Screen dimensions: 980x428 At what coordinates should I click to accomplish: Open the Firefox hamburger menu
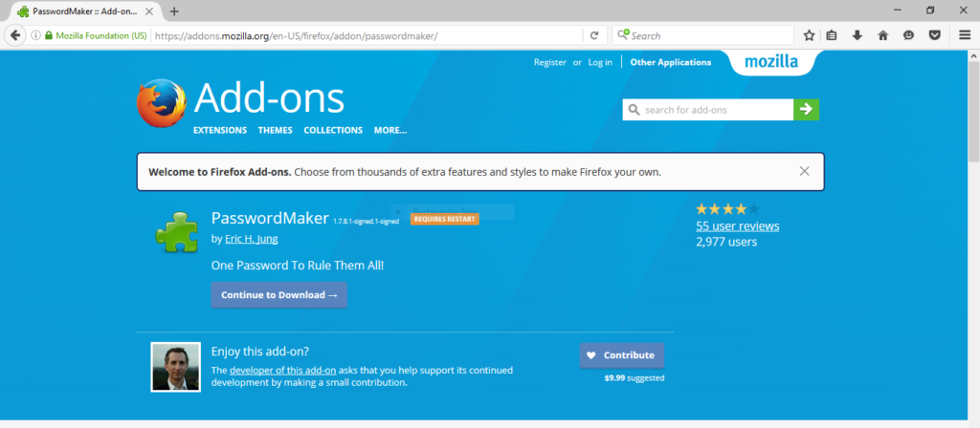point(964,35)
